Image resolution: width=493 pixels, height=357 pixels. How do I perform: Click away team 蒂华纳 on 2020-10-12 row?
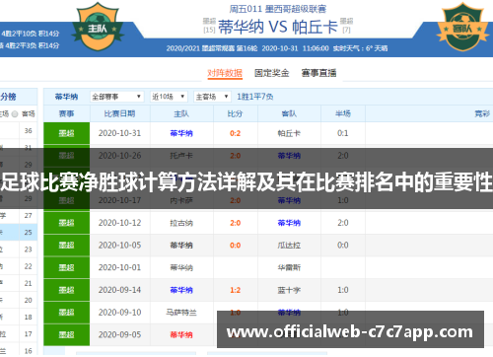tap(289, 223)
